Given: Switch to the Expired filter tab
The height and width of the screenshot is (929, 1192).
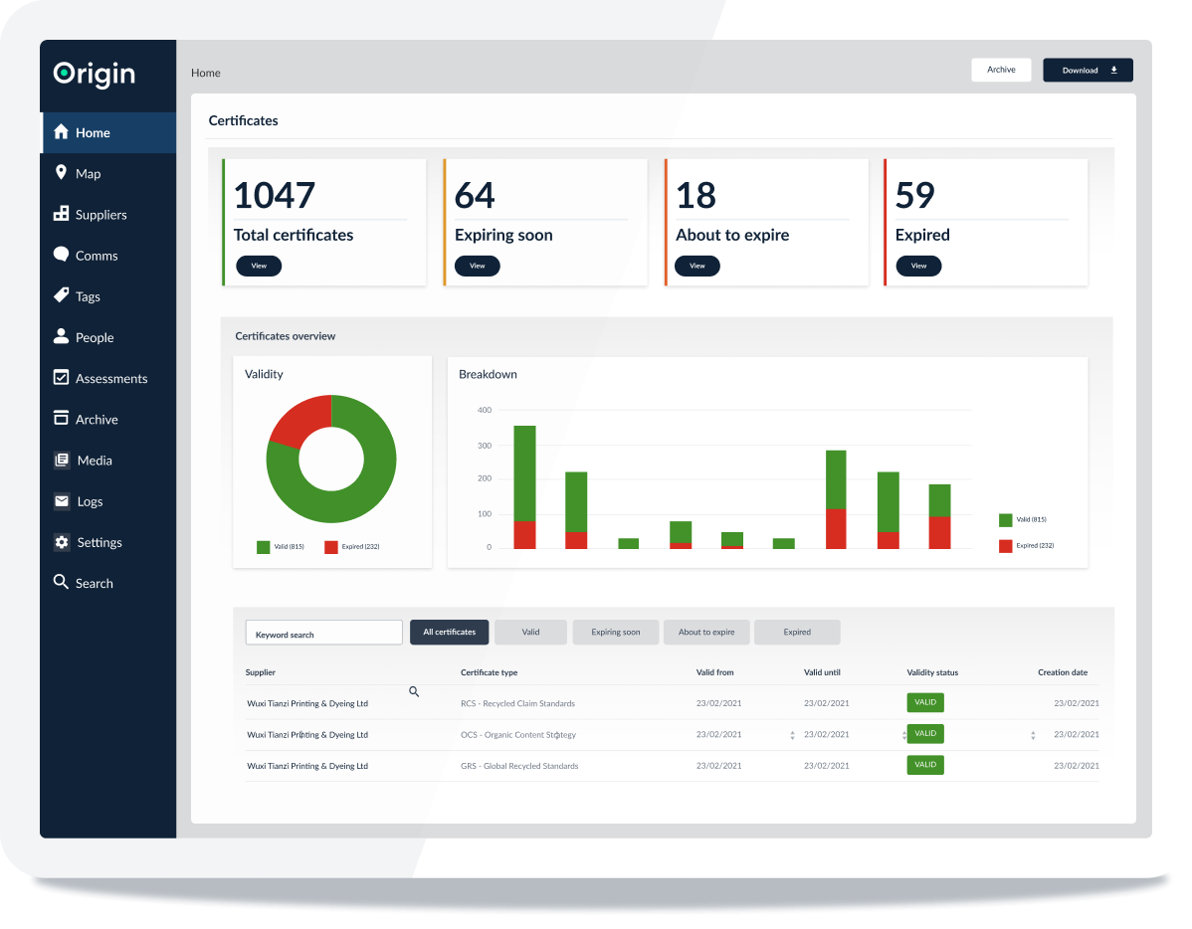Looking at the screenshot, I should pos(797,632).
